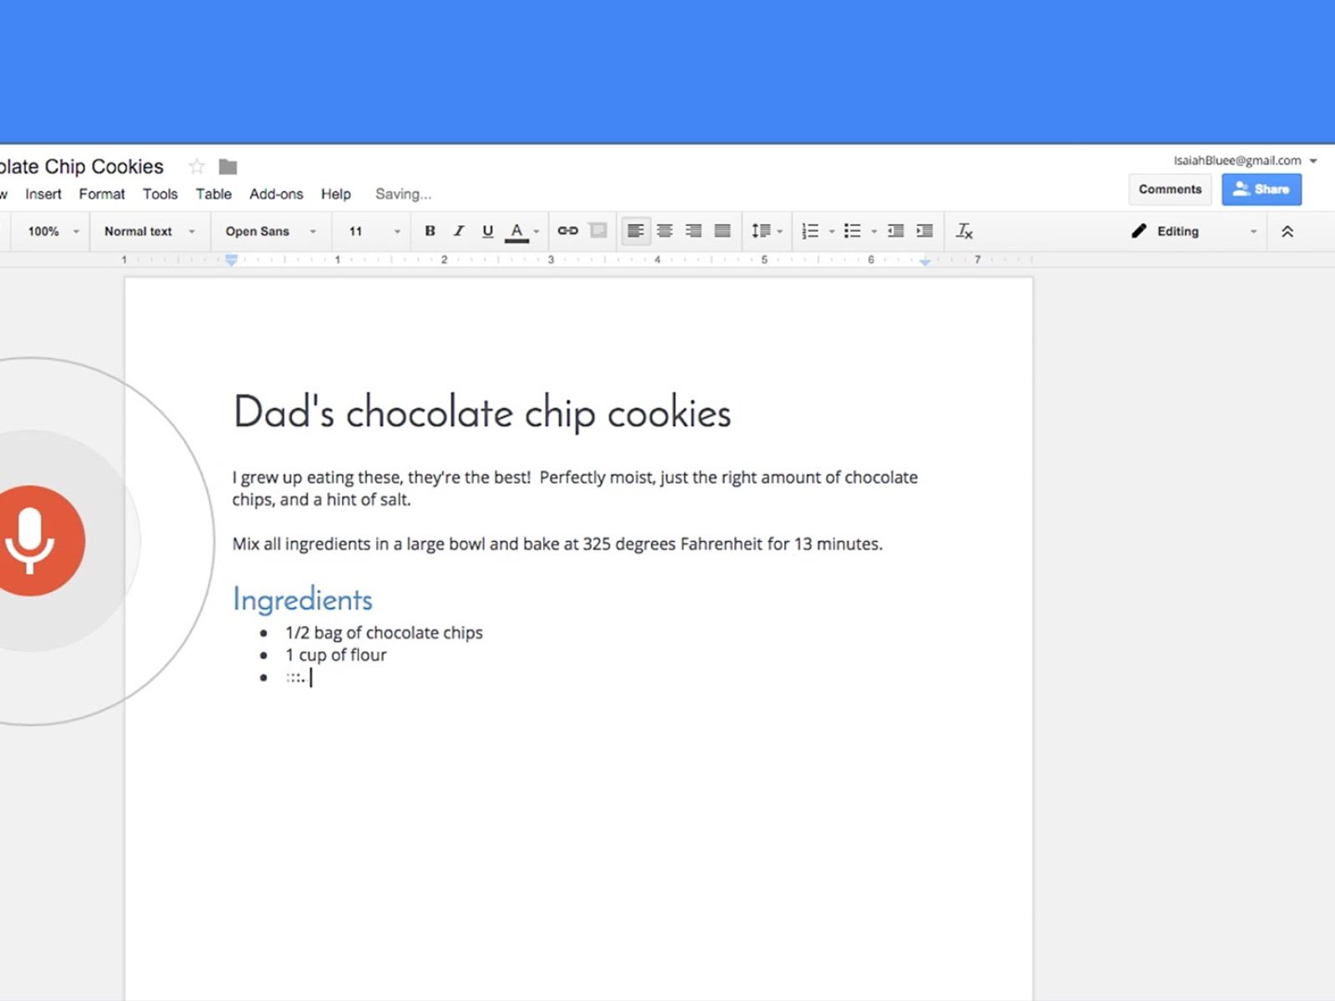
Task: Open the Format menu
Action: pos(102,194)
